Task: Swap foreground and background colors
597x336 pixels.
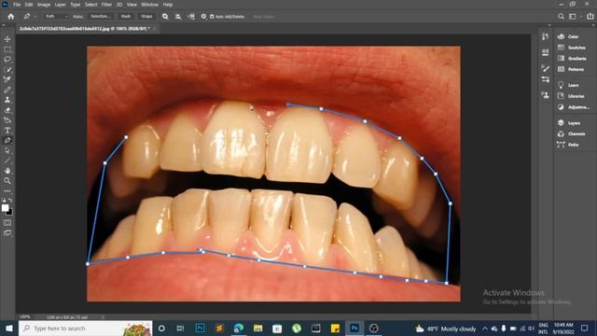Action: (x=10, y=200)
